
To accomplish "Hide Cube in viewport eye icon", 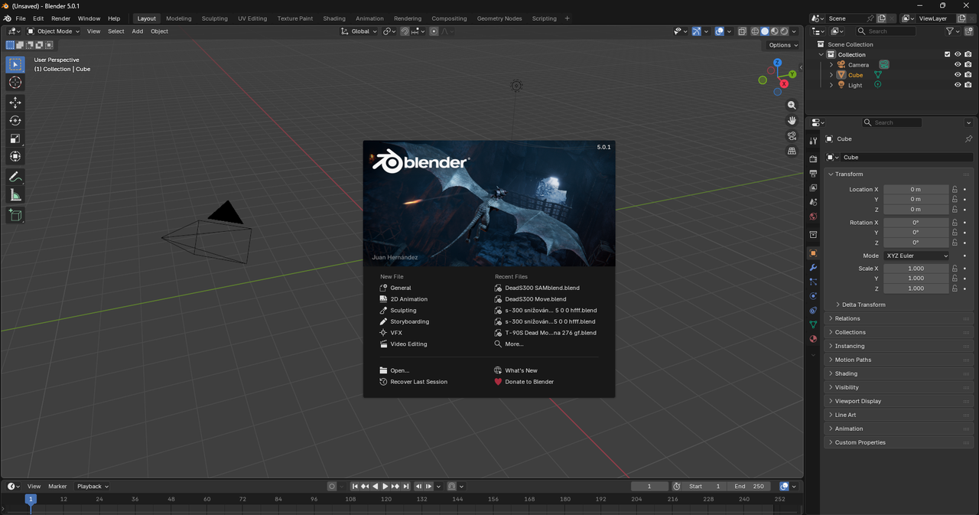I will click(x=958, y=75).
